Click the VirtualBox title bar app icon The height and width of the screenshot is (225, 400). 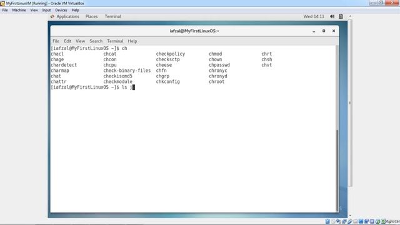click(2, 3)
